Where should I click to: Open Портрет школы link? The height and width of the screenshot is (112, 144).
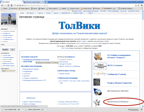(x=64, y=74)
